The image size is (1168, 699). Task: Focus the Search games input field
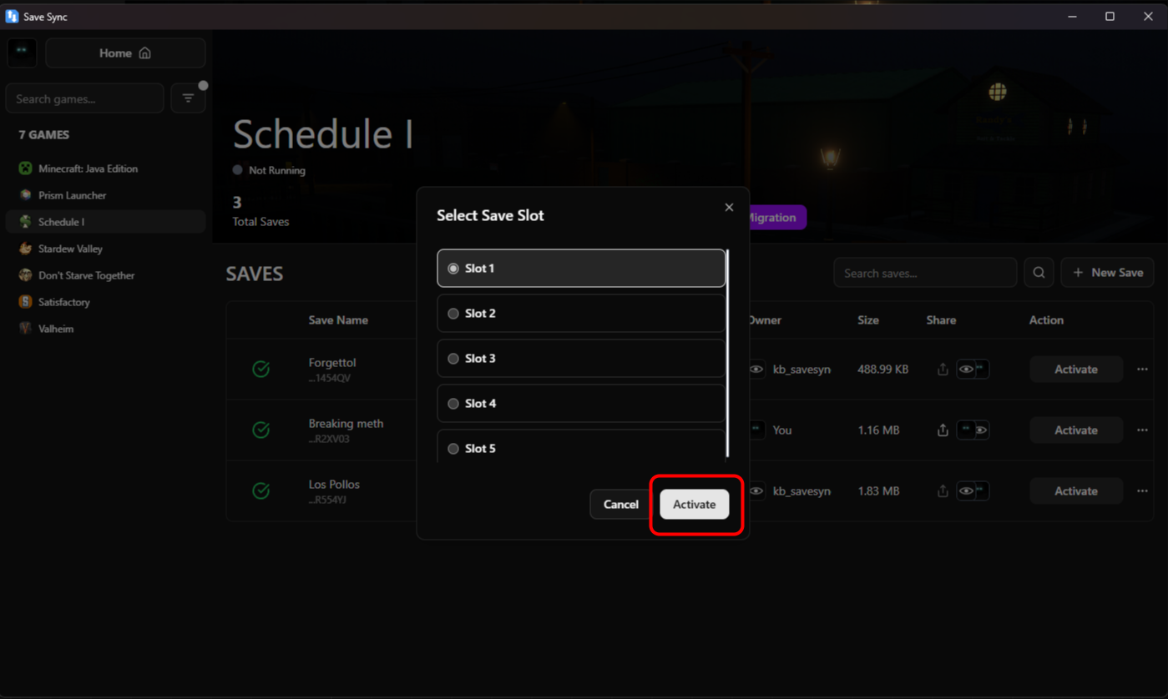pos(84,98)
